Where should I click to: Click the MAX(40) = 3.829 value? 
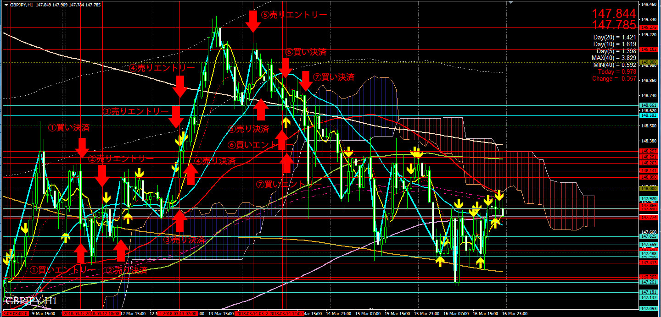[x=614, y=58]
